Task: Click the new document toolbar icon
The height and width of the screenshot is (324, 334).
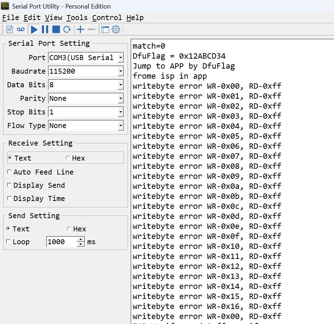Action: (x=10, y=29)
